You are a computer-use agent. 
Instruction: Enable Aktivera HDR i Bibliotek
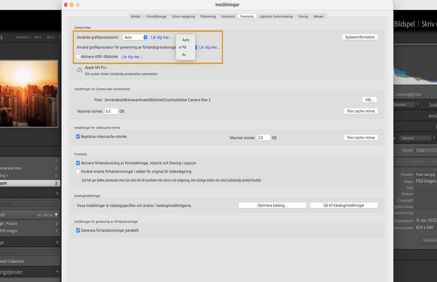tap(78, 56)
